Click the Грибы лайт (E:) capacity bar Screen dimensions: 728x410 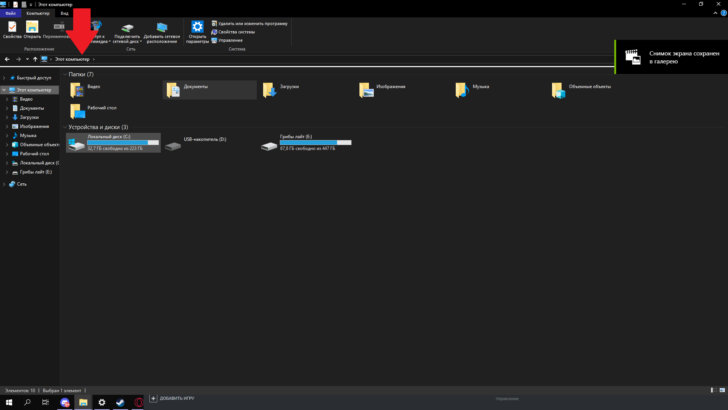[x=315, y=143]
